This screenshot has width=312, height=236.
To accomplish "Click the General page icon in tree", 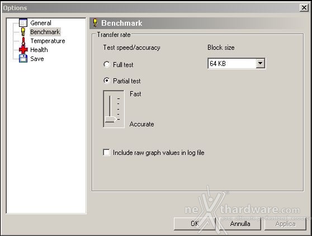I will [23, 23].
